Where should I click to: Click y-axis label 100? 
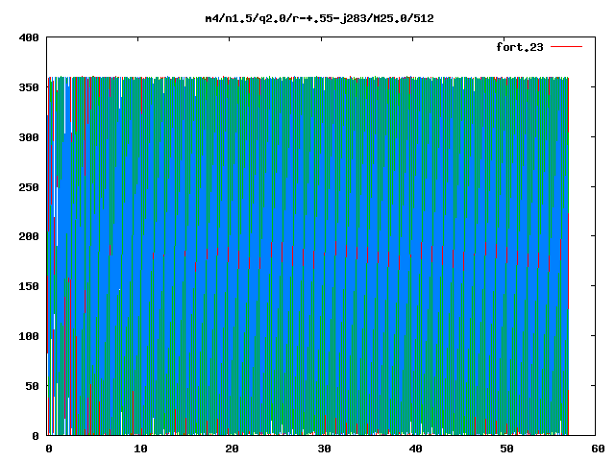[29, 336]
